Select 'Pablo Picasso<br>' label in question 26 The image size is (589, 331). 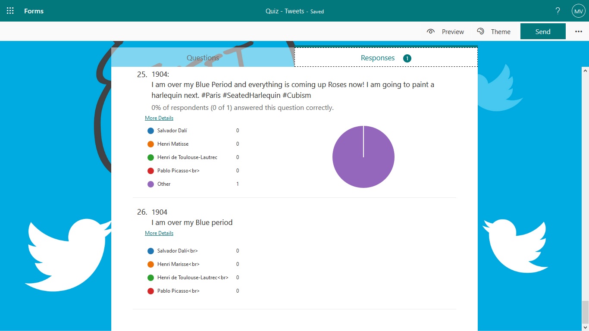pyautogui.click(x=179, y=291)
